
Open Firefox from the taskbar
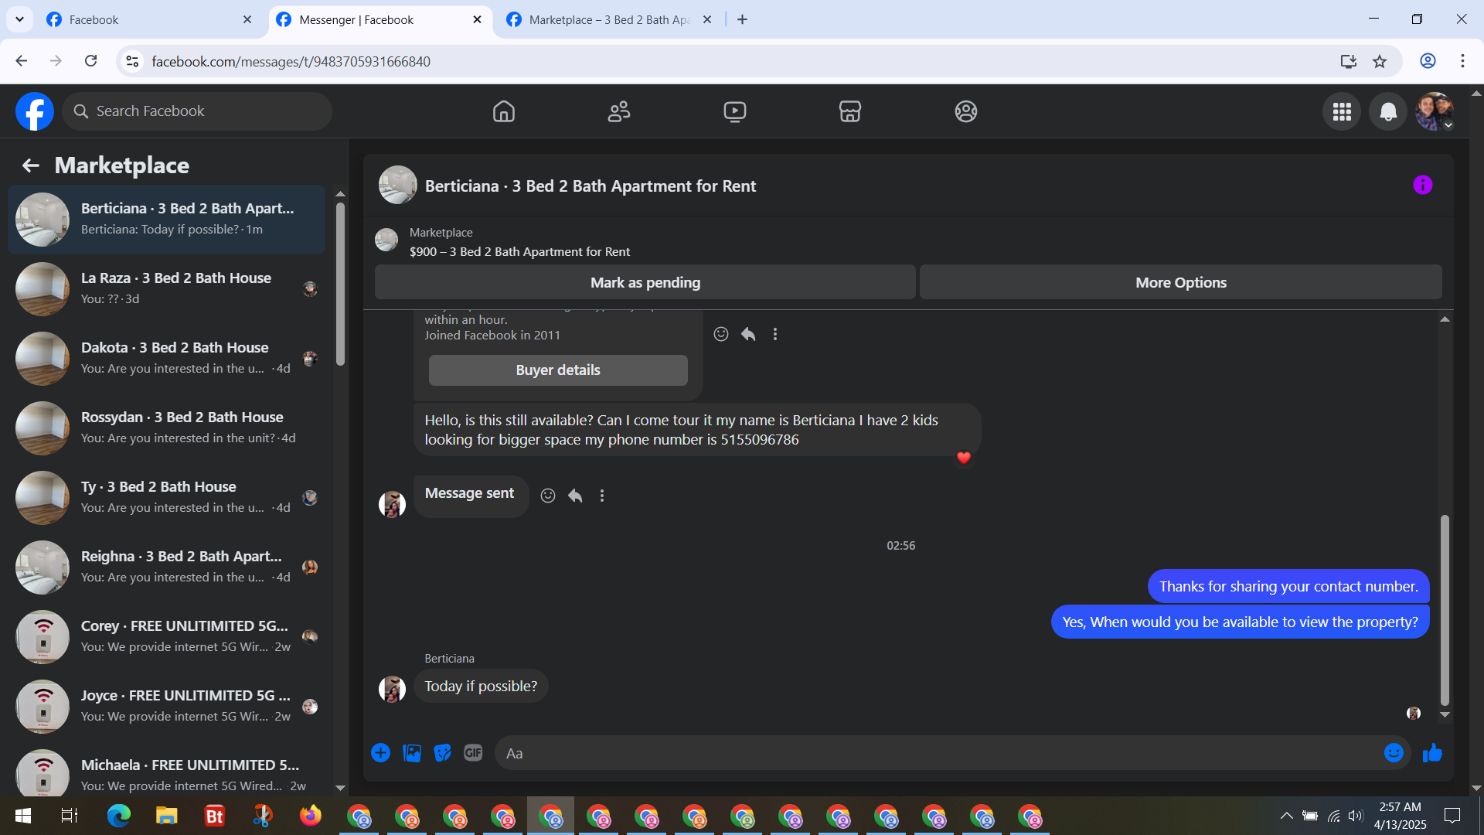(x=311, y=816)
